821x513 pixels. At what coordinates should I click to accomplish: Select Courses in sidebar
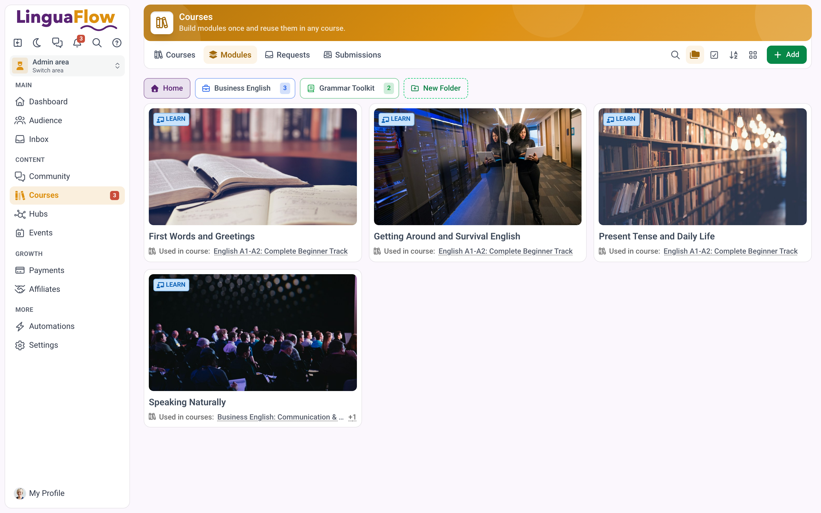coord(67,195)
